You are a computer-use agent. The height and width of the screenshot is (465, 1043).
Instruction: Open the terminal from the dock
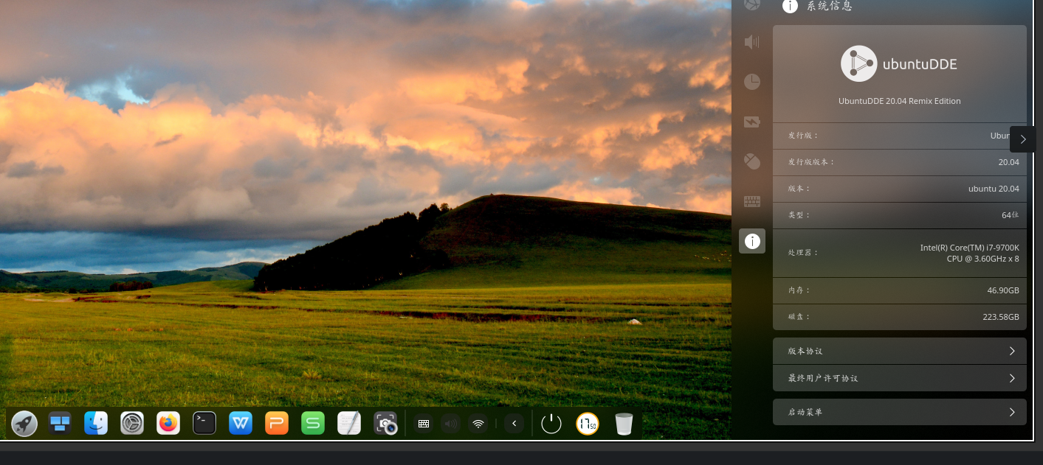tap(204, 423)
